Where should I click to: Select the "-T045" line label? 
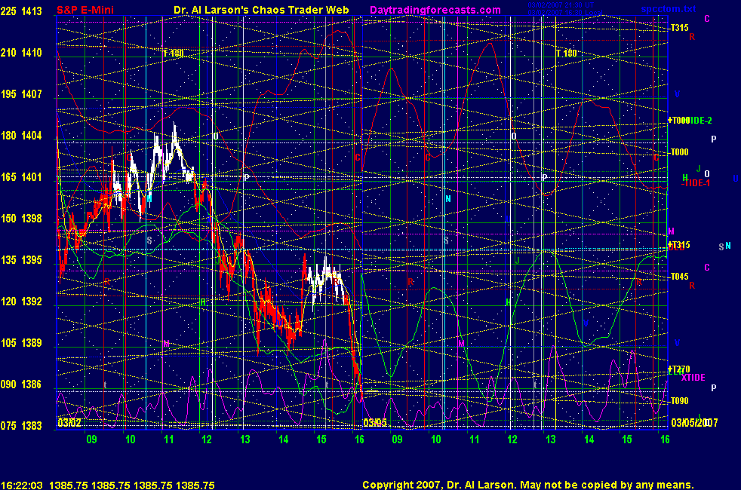point(679,277)
